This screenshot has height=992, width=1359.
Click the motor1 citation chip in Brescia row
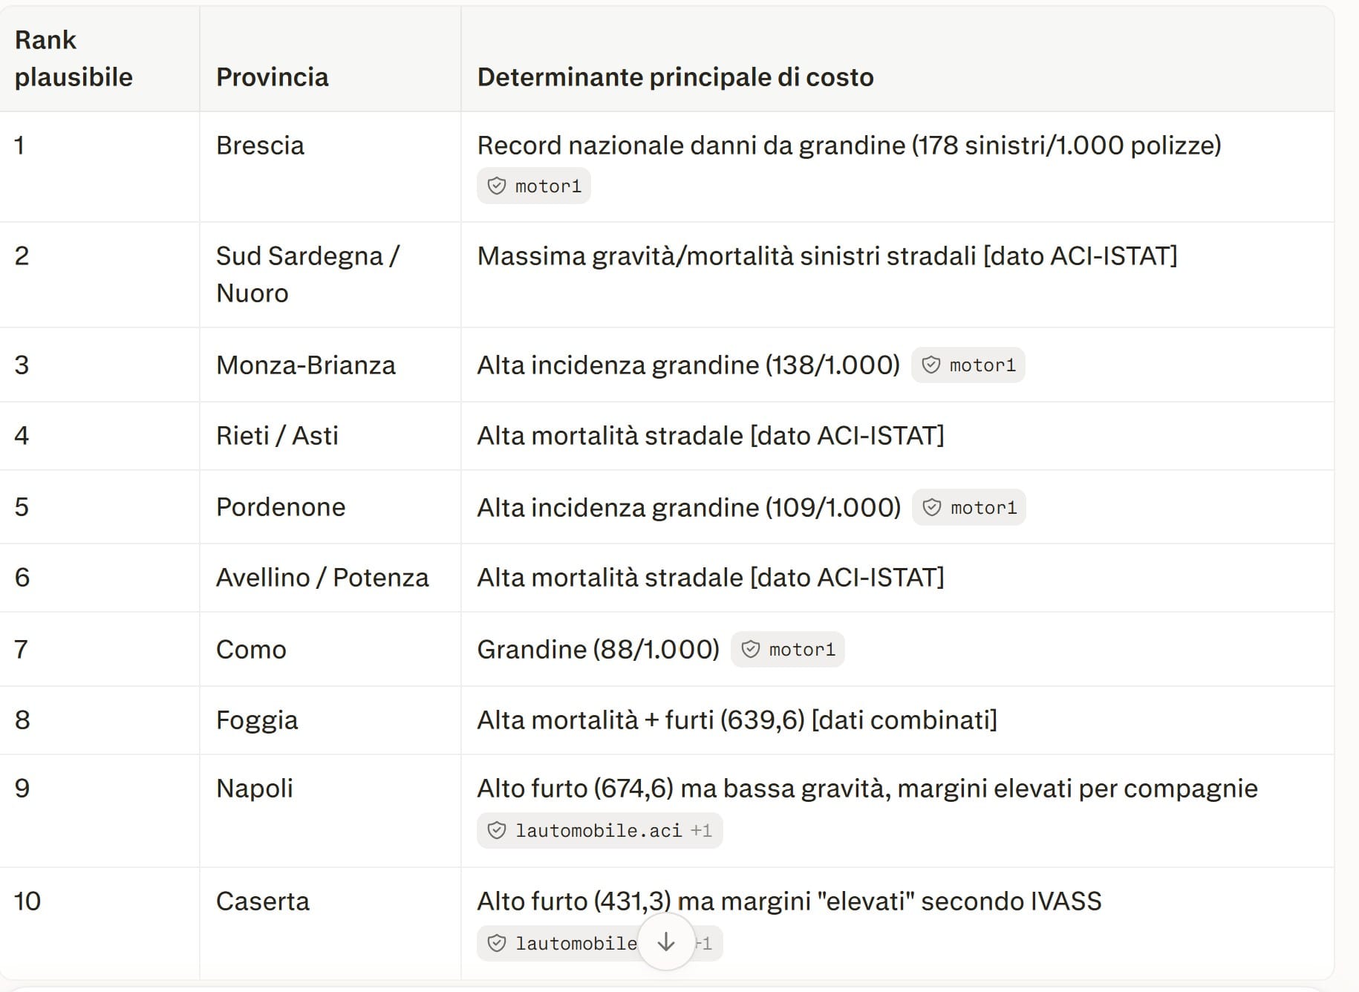[533, 186]
